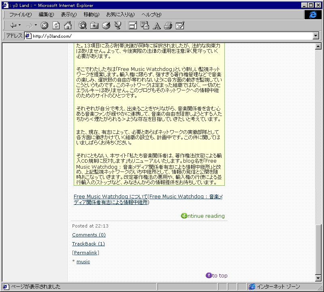This screenshot has height=292, width=324.
Task: Click the page icon in the address bar
Action: tap(28, 36)
